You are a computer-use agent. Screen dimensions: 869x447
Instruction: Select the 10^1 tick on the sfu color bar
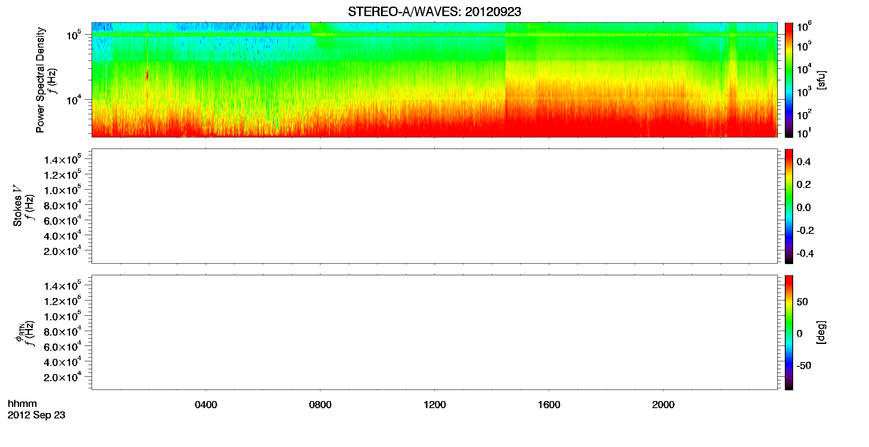point(804,133)
